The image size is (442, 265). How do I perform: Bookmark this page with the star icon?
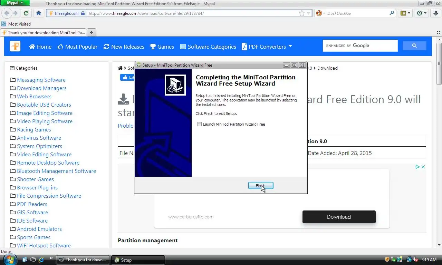[301, 13]
